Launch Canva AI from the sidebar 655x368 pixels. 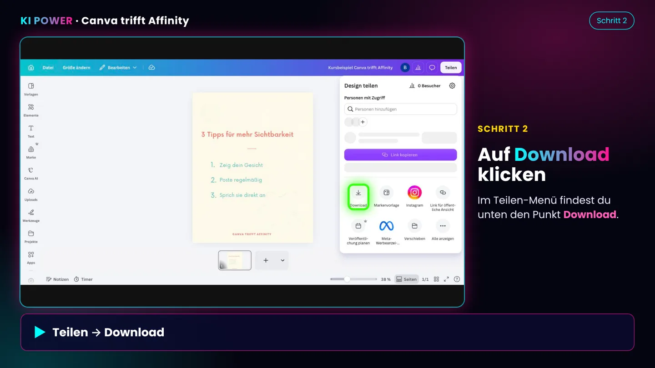pyautogui.click(x=31, y=174)
